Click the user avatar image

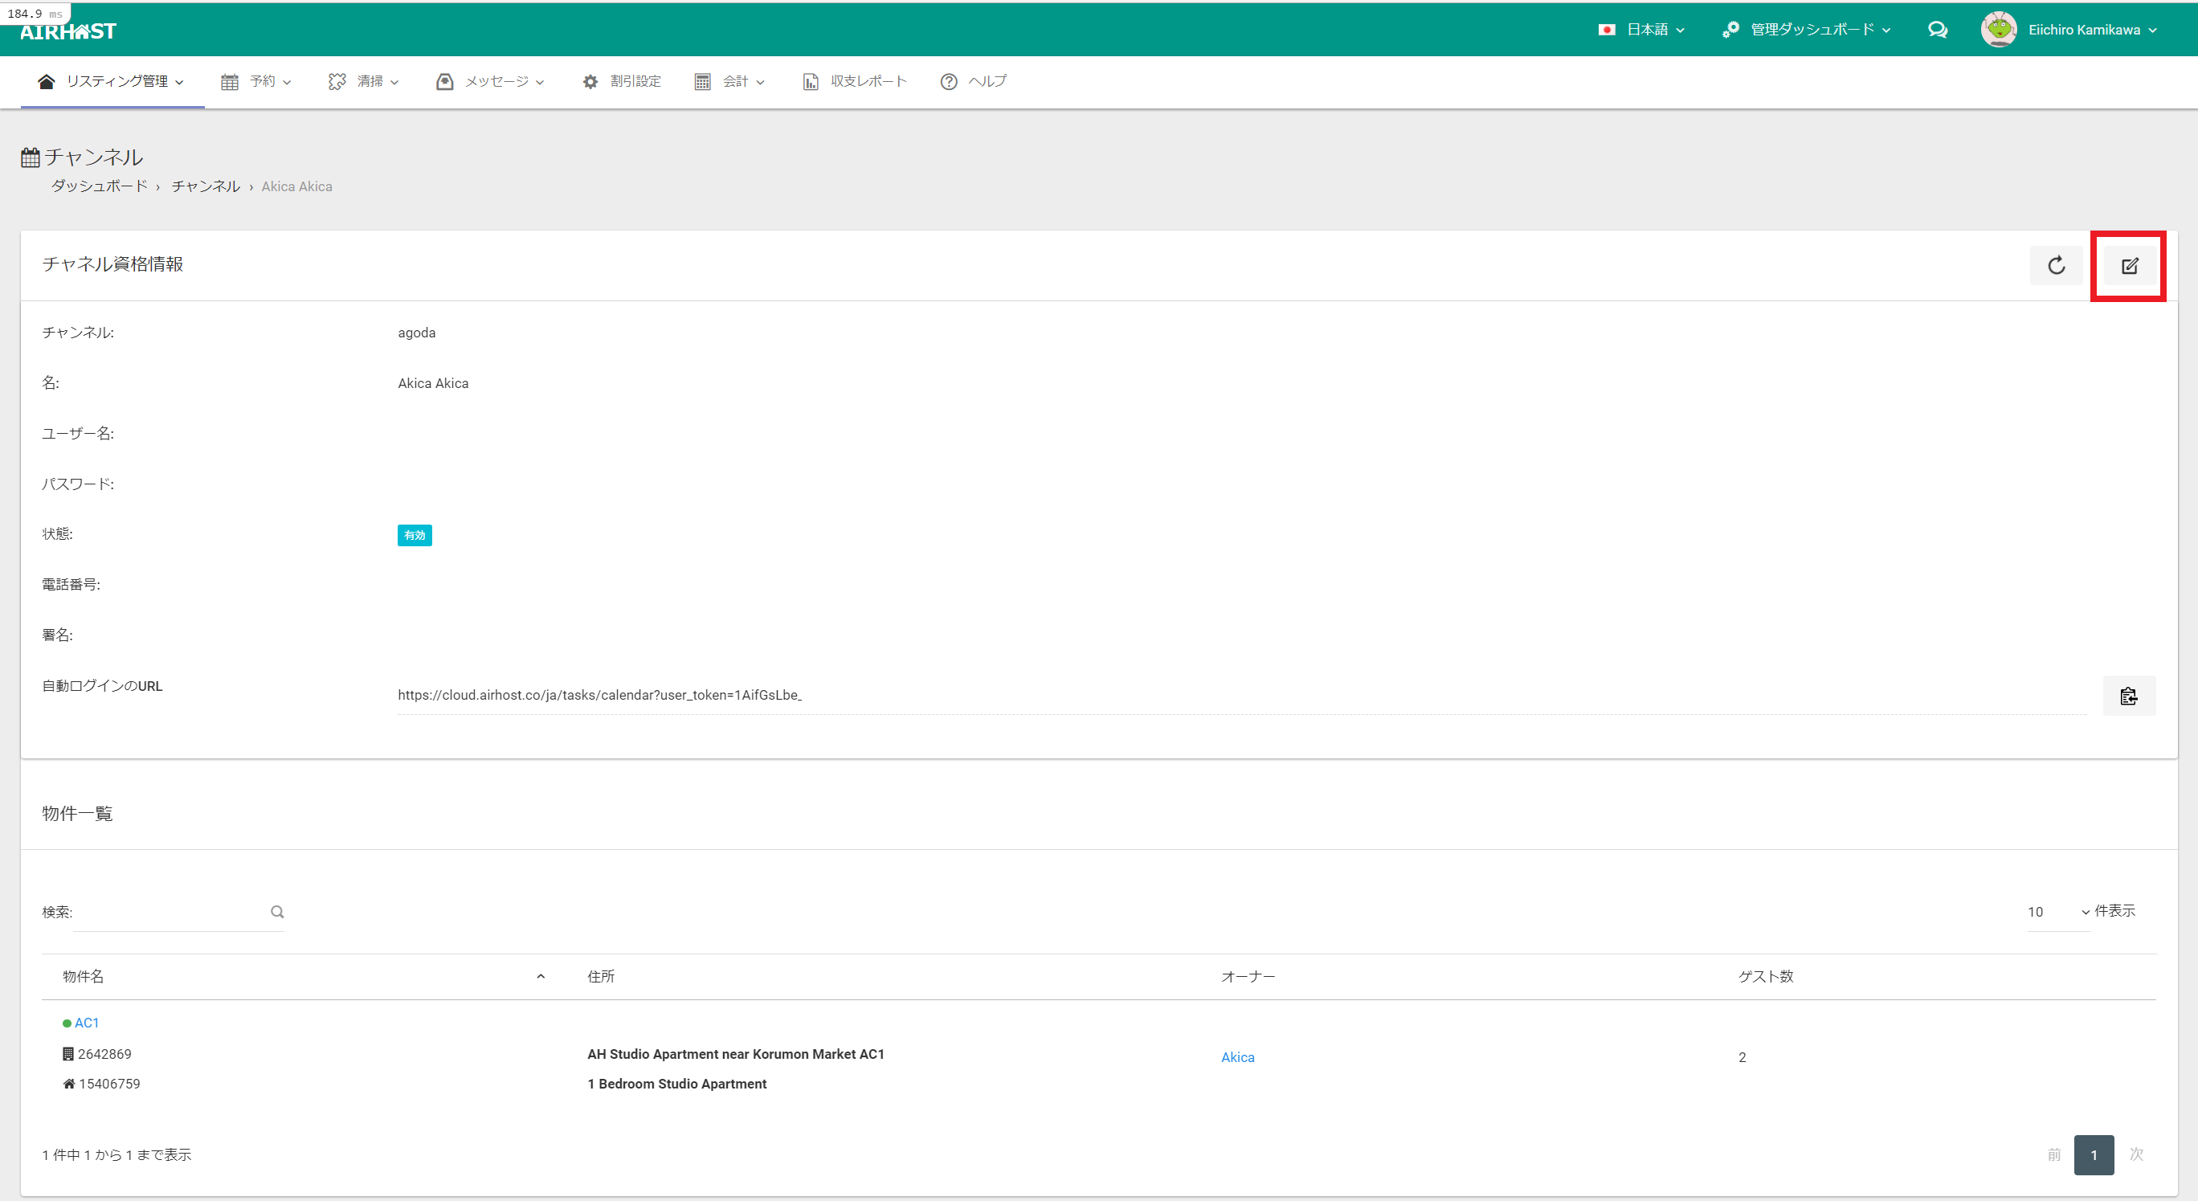[x=1998, y=30]
